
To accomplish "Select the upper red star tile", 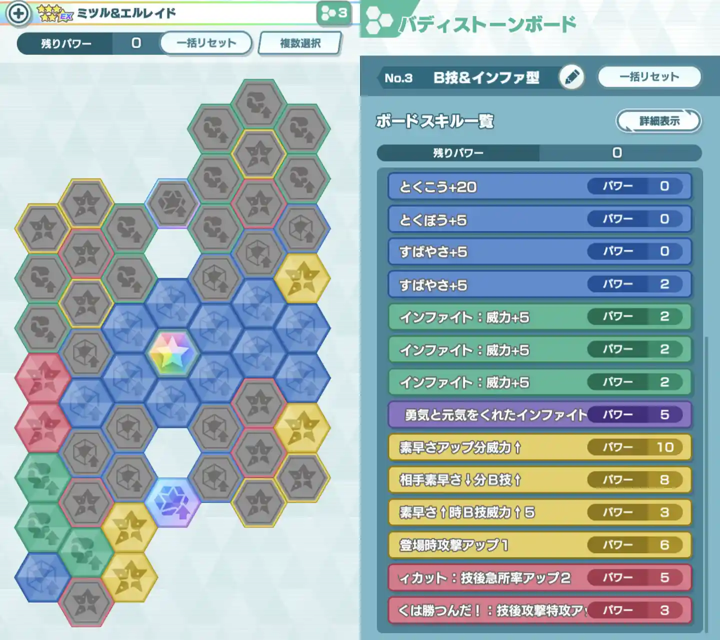I will [42, 378].
